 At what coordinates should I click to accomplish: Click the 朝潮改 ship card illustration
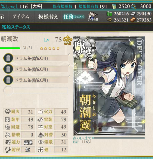pyautogui.click(x=109, y=86)
